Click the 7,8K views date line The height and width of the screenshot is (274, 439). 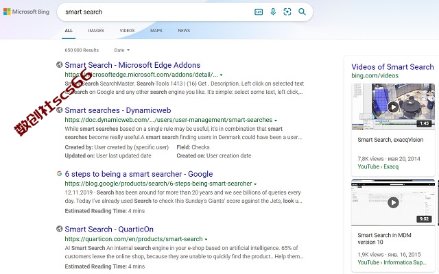(389, 159)
